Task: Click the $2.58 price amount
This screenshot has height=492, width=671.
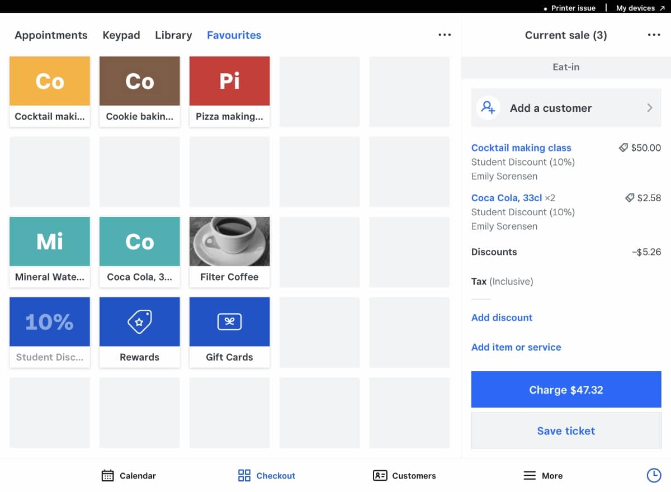Action: point(649,198)
